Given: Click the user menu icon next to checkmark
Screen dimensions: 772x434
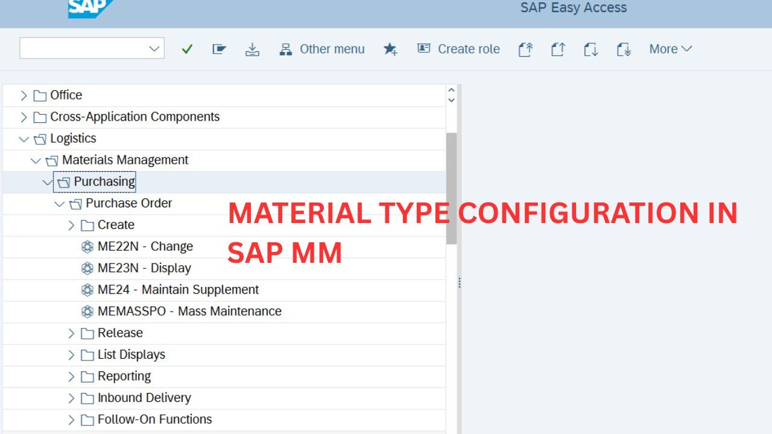Looking at the screenshot, I should coord(219,49).
